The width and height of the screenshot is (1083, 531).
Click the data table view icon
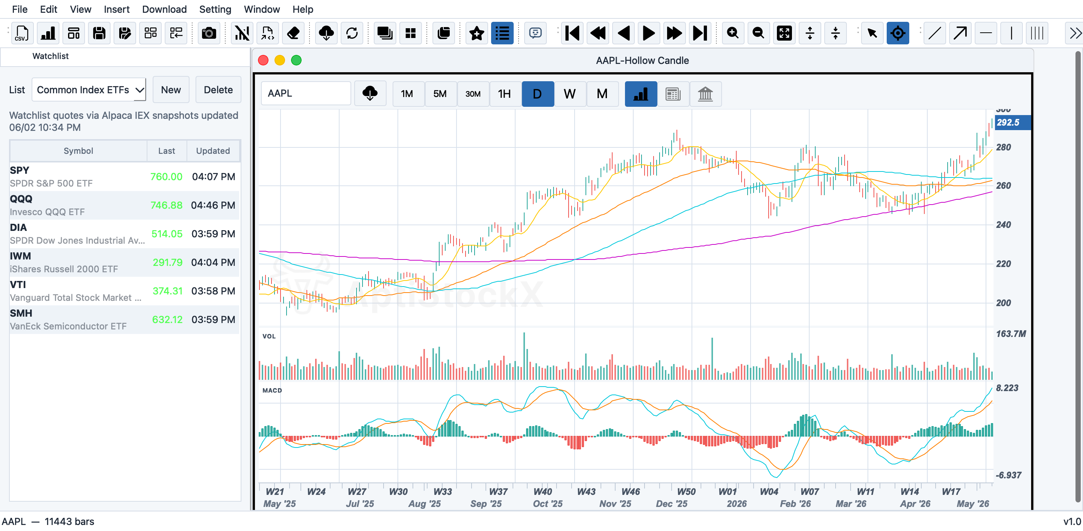point(673,93)
